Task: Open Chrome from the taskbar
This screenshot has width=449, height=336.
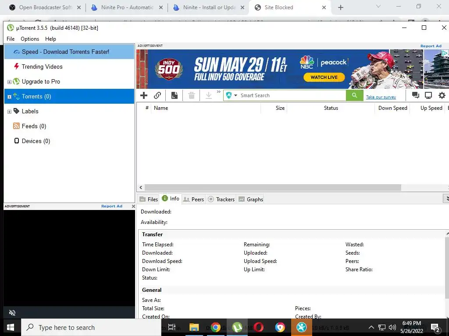Action: (215, 327)
